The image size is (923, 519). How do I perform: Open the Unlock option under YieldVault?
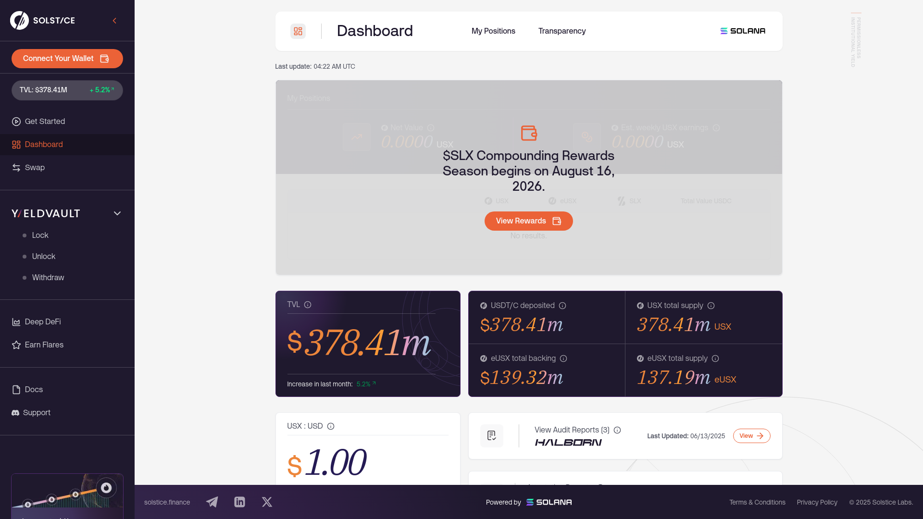(44, 257)
